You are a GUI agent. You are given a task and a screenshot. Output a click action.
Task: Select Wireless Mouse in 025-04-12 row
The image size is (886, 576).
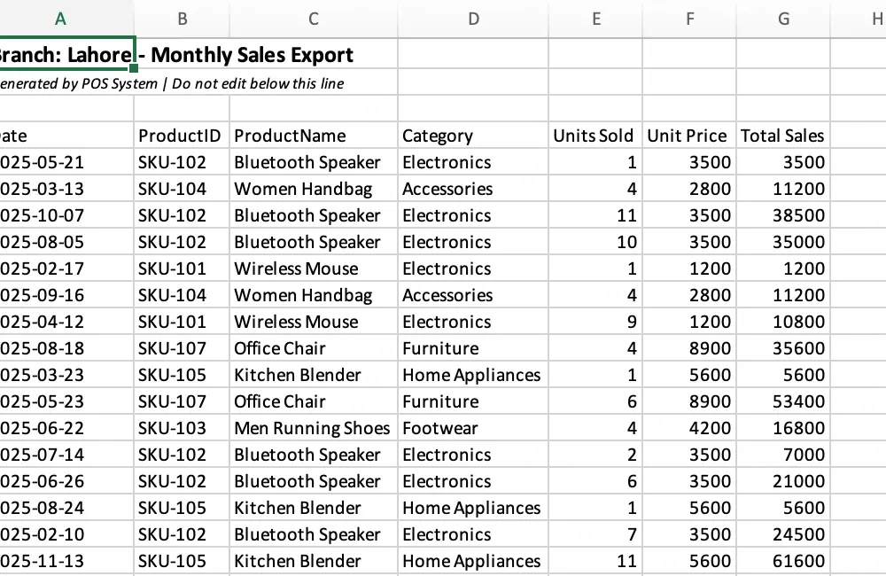314,322
